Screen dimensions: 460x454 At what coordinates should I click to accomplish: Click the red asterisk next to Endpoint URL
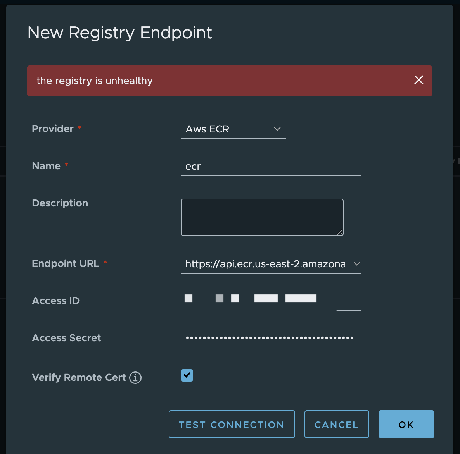(x=105, y=262)
